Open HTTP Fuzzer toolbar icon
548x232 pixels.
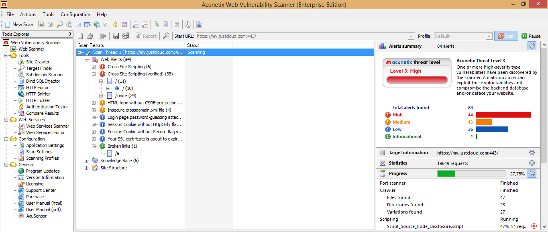point(105,24)
